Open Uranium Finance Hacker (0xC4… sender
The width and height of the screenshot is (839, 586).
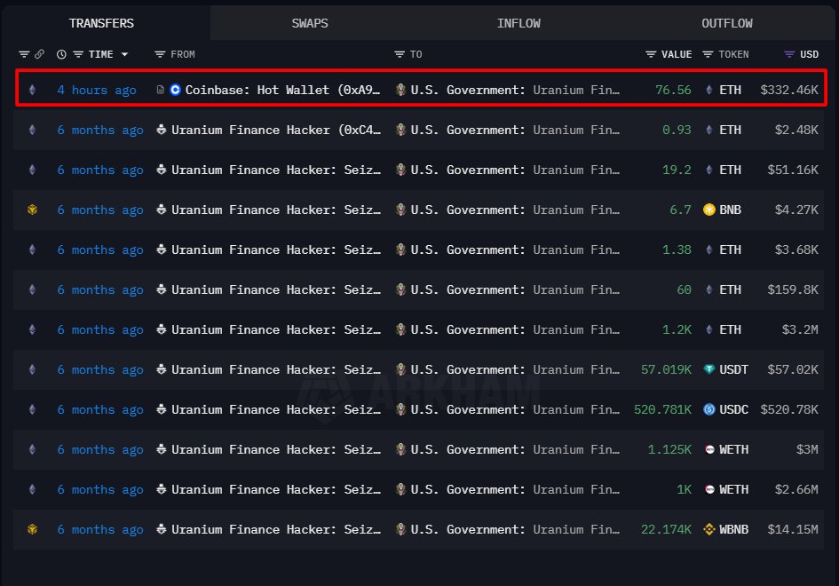pyautogui.click(x=276, y=130)
